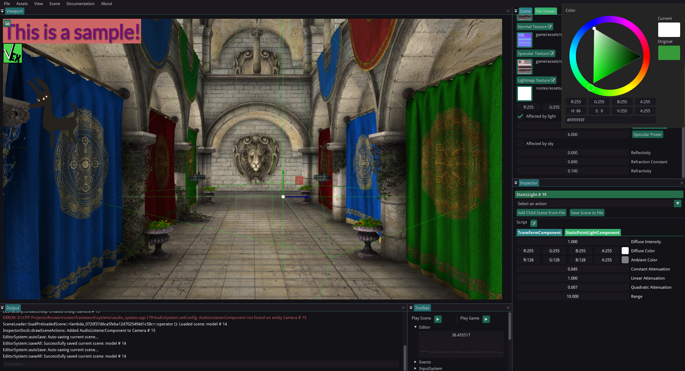685x371 pixels.
Task: Click the Diffuse Color white swatch
Action: point(625,251)
